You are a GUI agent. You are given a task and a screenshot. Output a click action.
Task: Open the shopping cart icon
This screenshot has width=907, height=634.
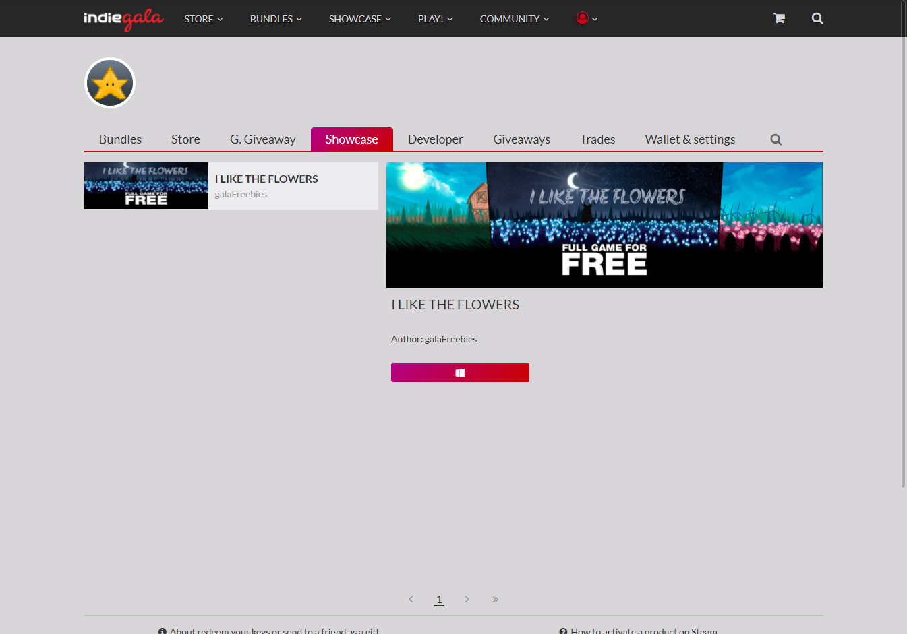[x=779, y=18]
